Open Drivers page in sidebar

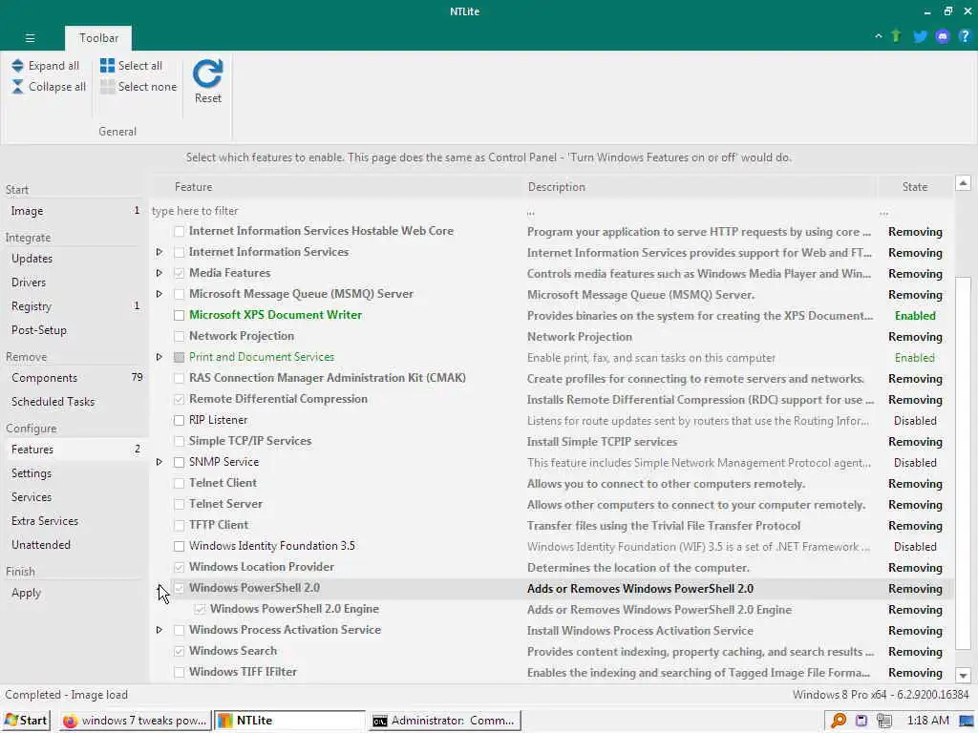(74, 283)
